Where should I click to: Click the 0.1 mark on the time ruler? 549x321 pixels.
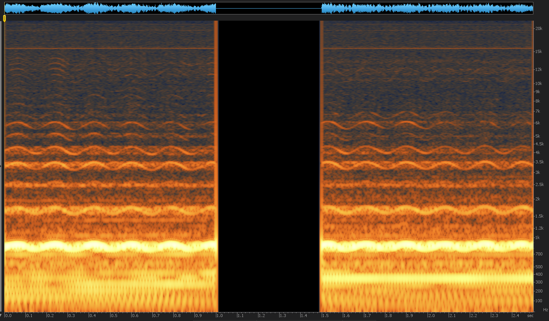tap(29, 316)
